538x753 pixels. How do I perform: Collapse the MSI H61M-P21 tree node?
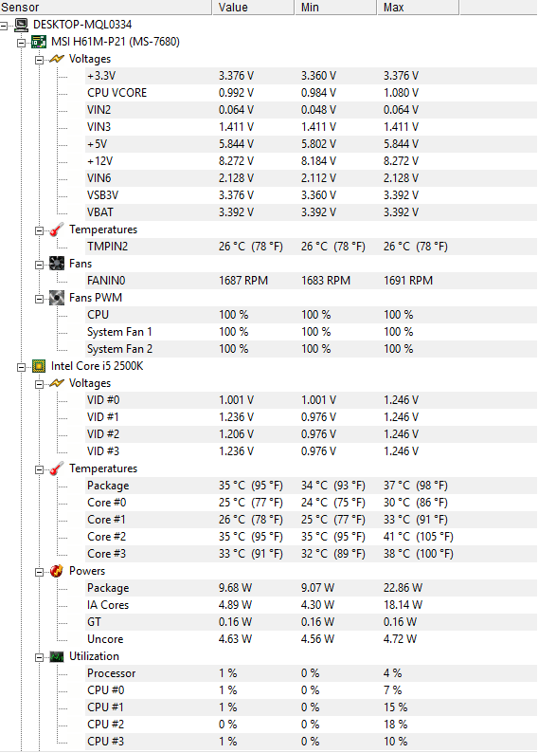(21, 43)
